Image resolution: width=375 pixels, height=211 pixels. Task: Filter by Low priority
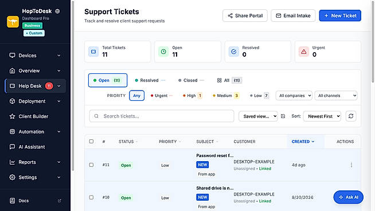pos(259,96)
